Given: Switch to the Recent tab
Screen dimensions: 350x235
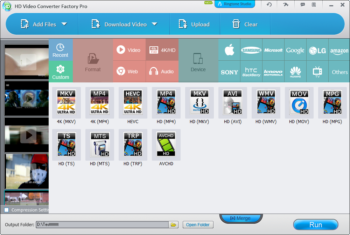Looking at the screenshot, I should [x=61, y=50].
